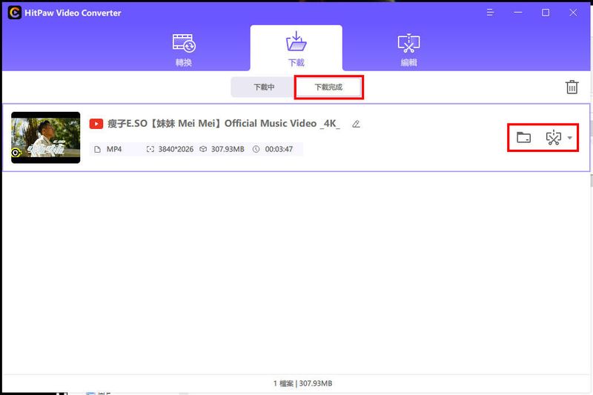Viewport: 593px width, 395px height.
Task: Click the 00:03:47 duration value
Action: (x=279, y=149)
